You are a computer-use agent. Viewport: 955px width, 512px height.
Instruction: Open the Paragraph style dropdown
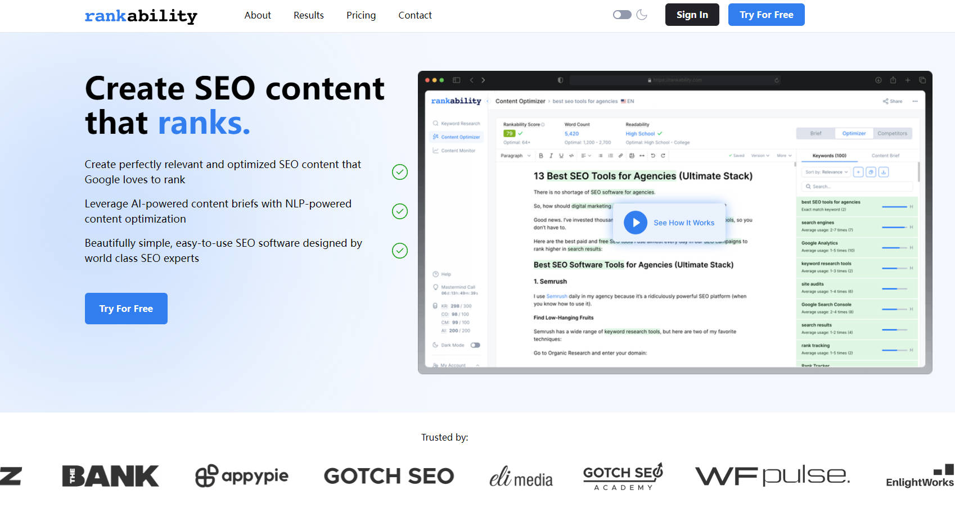[x=515, y=156]
